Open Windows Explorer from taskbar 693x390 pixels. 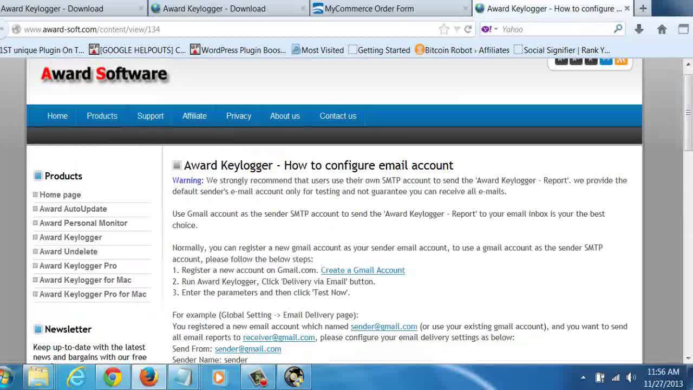(39, 377)
